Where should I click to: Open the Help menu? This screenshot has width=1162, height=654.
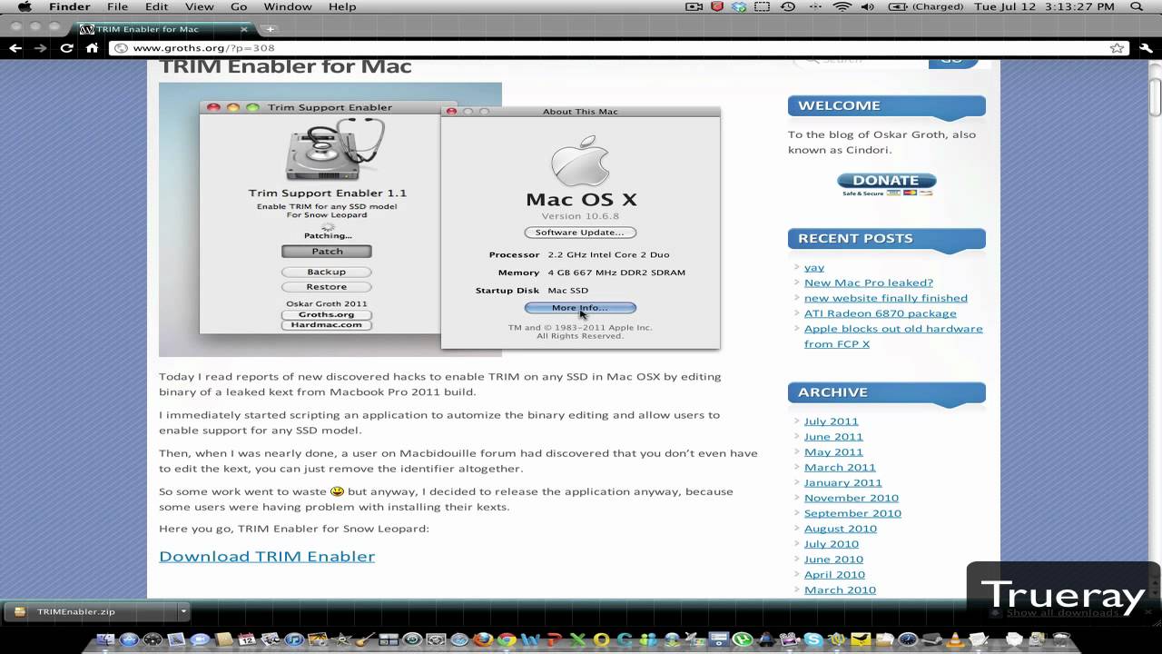pos(342,6)
